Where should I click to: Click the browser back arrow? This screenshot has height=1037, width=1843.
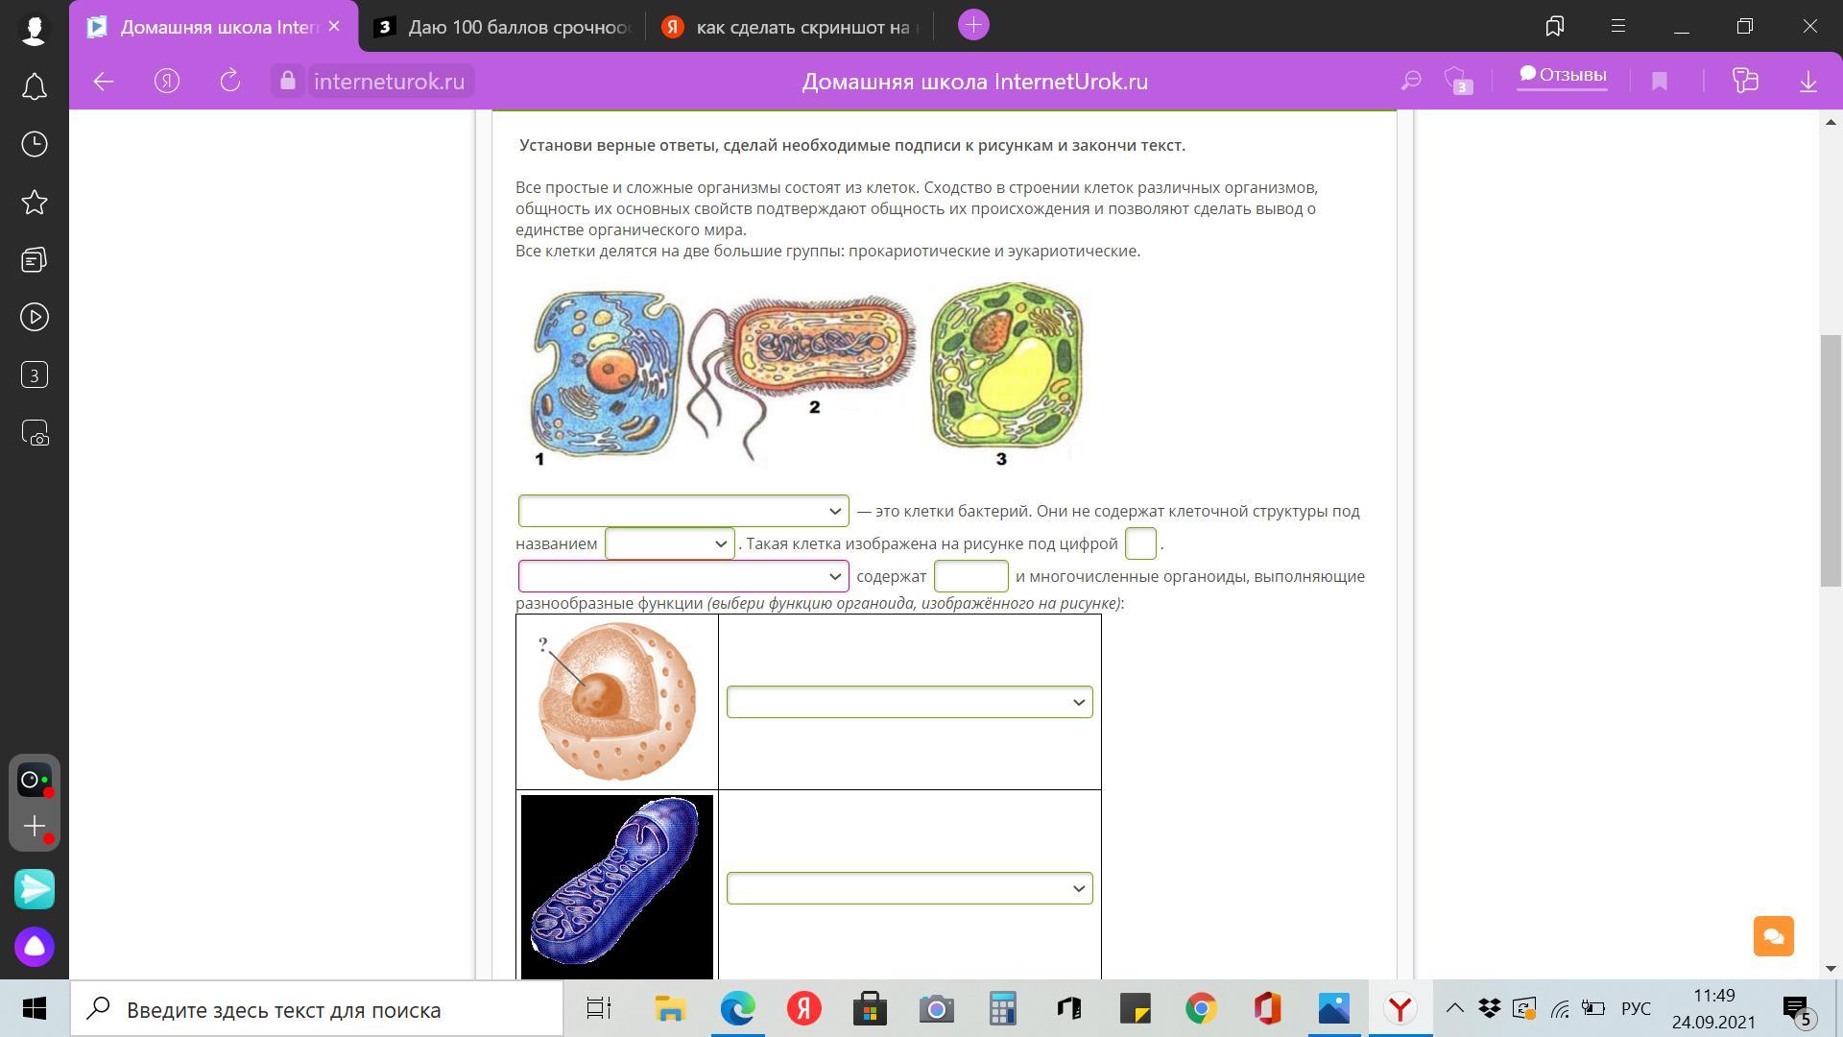104,82
